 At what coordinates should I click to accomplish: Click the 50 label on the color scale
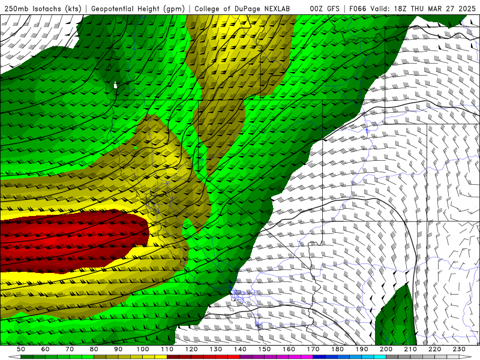click(x=21, y=349)
